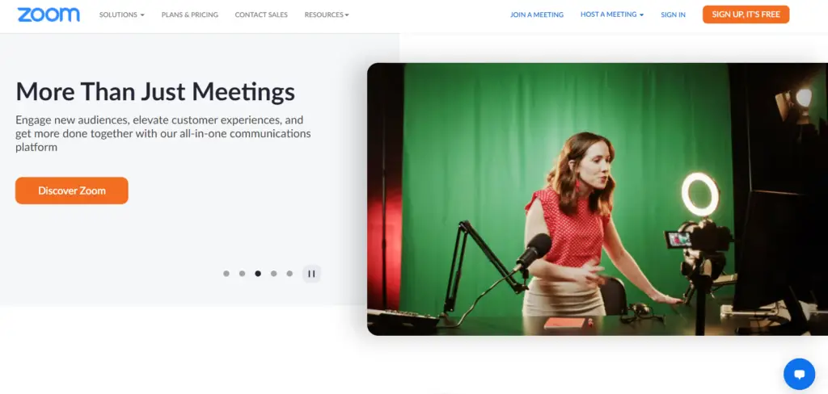Pause the carousel slideshow
This screenshot has width=828, height=394.
tap(311, 274)
